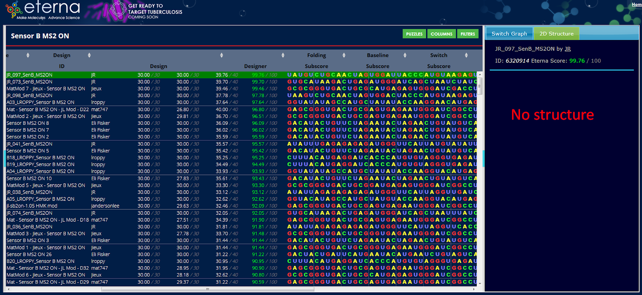Click sort arrows right of Baseline Subscore

[x=405, y=55]
